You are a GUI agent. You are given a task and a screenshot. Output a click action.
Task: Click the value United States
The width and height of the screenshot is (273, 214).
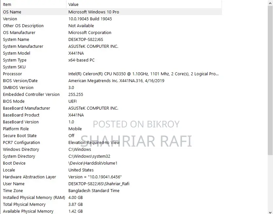coord(81,170)
